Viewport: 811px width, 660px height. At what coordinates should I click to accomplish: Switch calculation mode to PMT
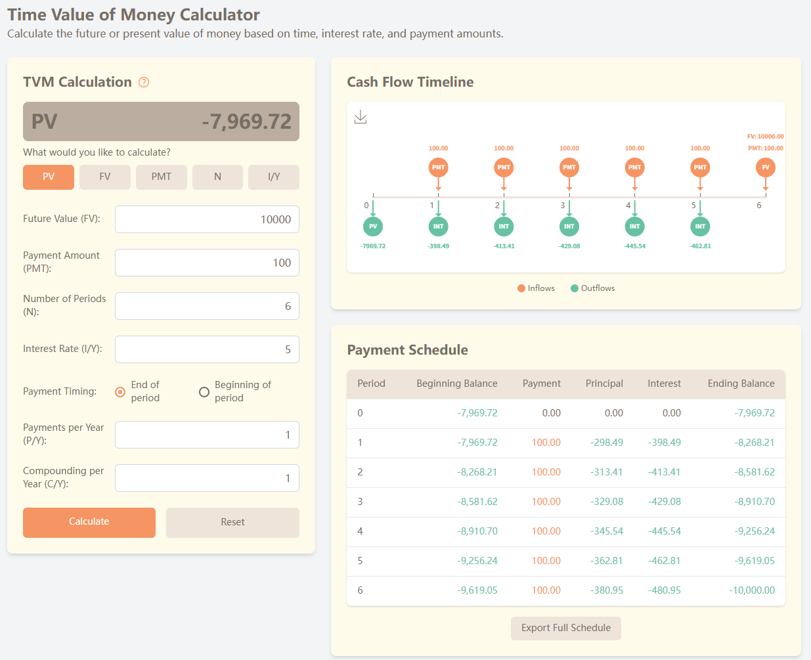(161, 177)
